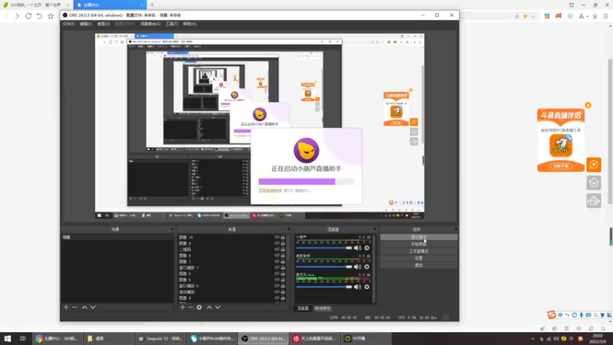The width and height of the screenshot is (613, 345).
Task: Enable 工作室模式 in the controls panel
Action: tap(418, 251)
